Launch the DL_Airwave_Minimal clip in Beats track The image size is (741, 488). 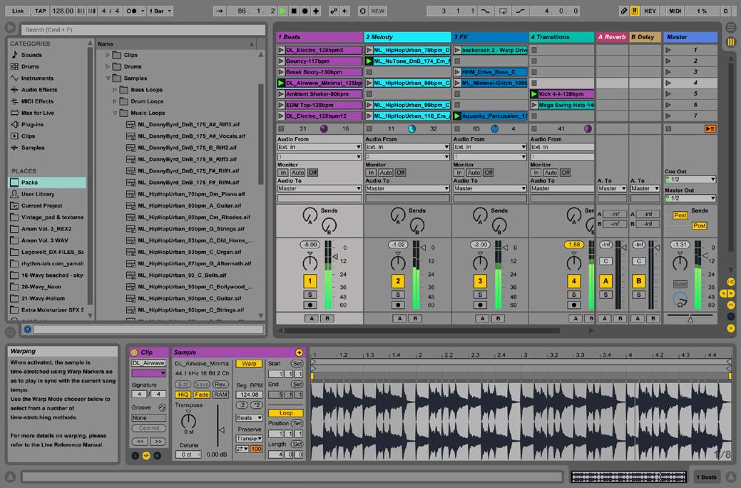(281, 83)
